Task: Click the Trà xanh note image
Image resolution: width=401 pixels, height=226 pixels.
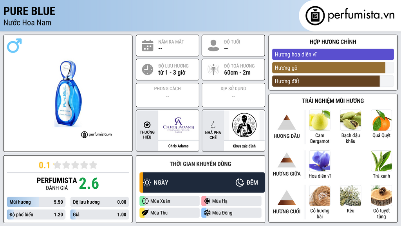Action: point(381,160)
